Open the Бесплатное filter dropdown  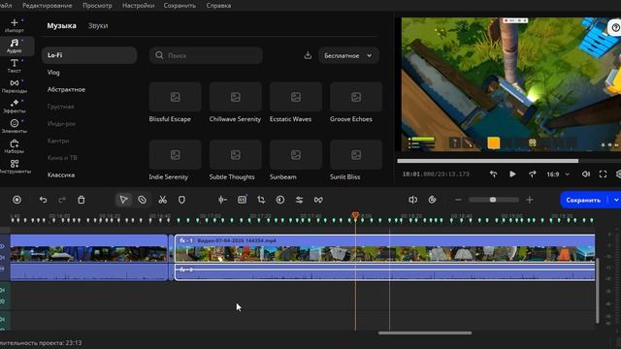(348, 55)
